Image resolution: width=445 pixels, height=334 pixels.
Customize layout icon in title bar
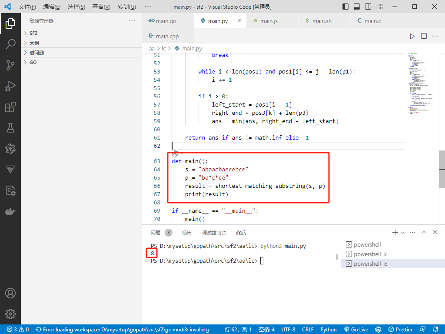pyautogui.click(x=379, y=7)
